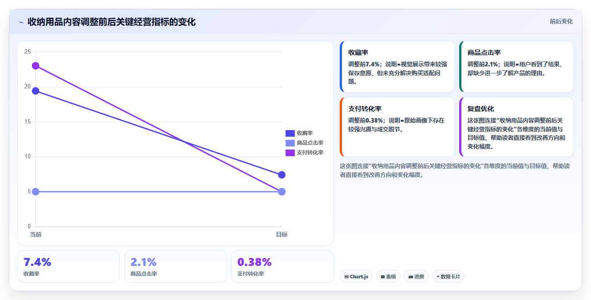Click the 收藏率 data point at 当前
The height and width of the screenshot is (300, 591).
coord(35,91)
